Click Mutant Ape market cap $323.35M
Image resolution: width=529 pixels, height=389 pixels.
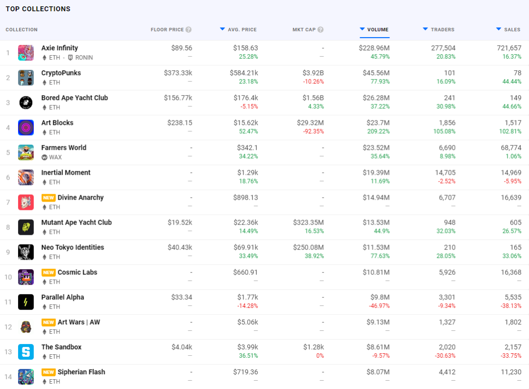coord(309,223)
